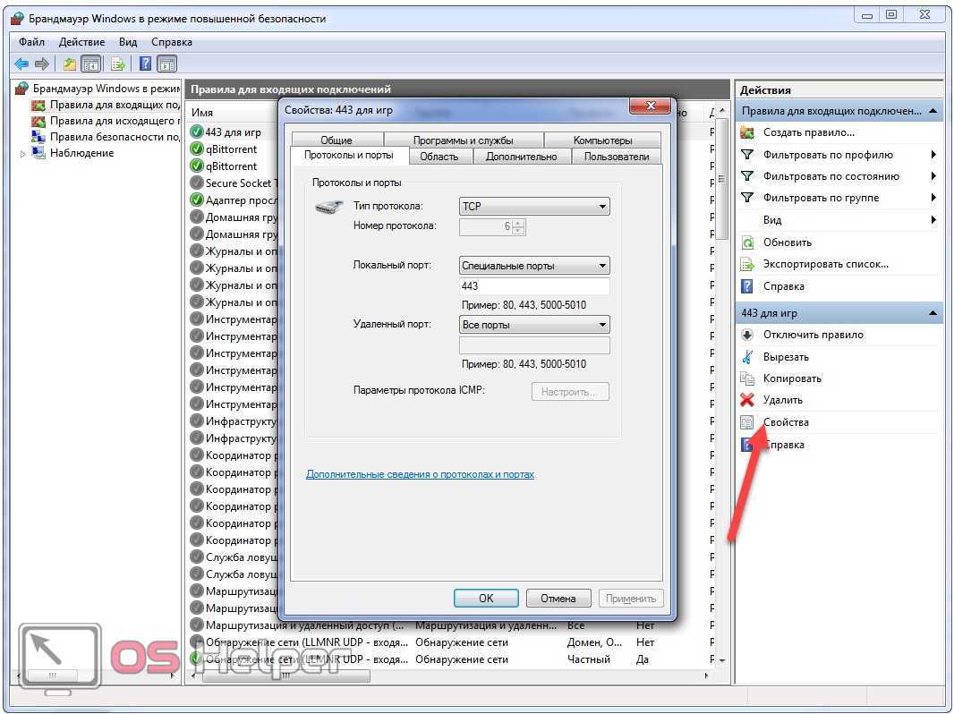Click the local port field containing 443
Screen dimensions: 954x714
(x=534, y=286)
